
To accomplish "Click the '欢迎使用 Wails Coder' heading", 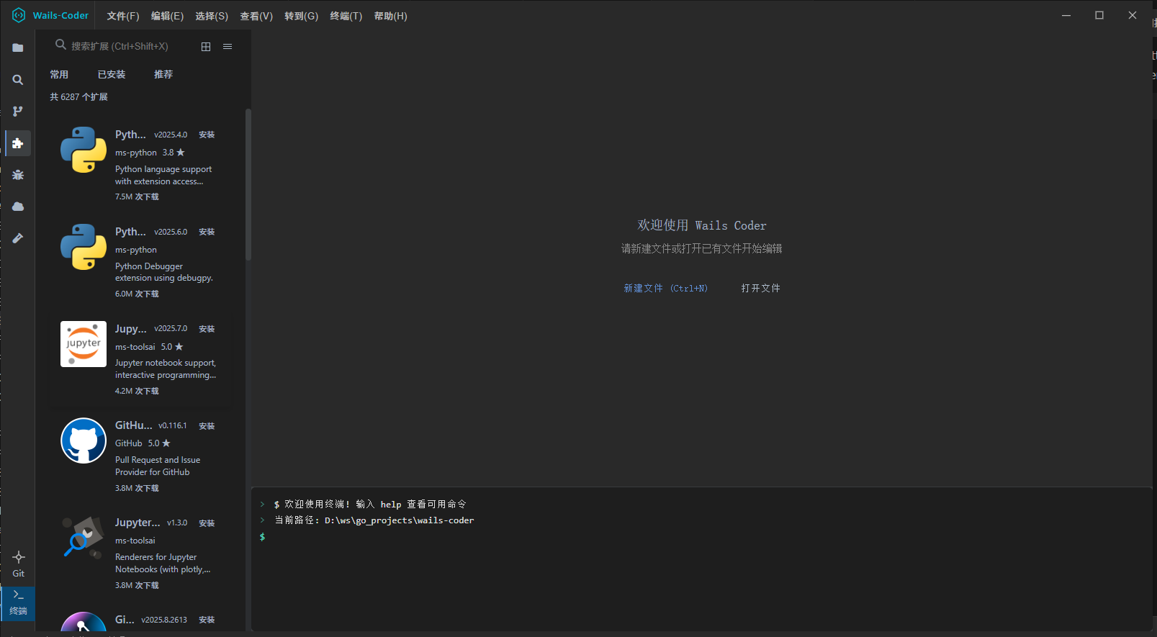I will click(702, 225).
